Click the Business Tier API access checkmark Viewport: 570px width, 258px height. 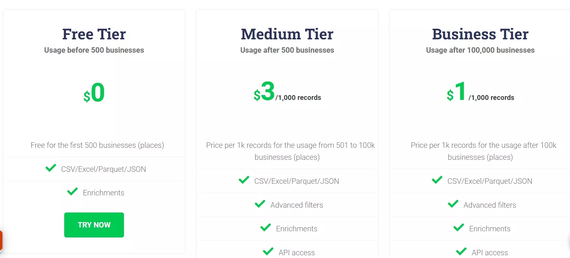[x=461, y=251]
